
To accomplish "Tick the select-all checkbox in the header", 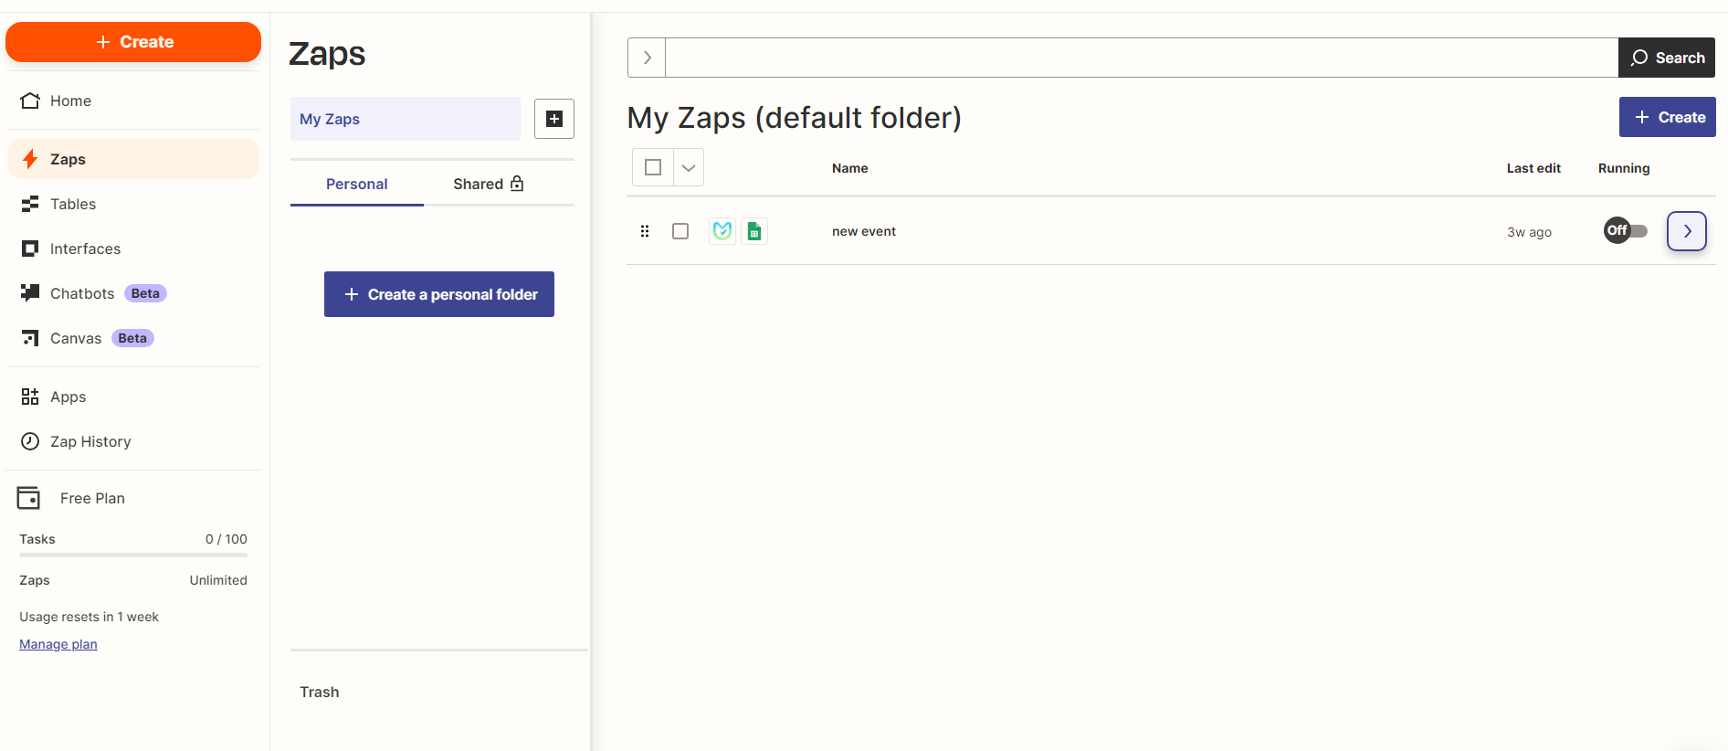I will pyautogui.click(x=653, y=167).
